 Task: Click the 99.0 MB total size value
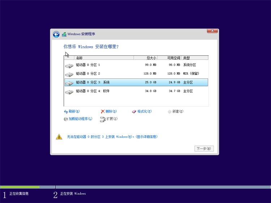tap(151, 65)
